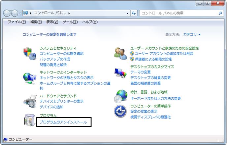The image size is (227, 145).
Task: Expand the arrow after コントロール パネル breadcrumb
Action: (69, 13)
